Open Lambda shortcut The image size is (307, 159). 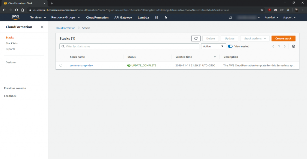143,18
